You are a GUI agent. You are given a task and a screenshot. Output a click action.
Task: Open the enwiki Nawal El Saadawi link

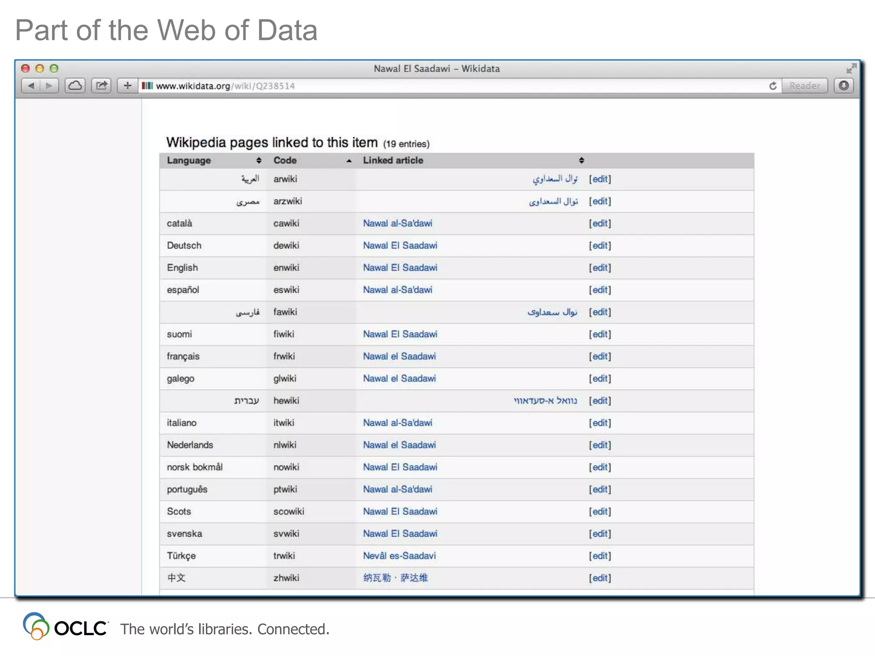tap(400, 268)
